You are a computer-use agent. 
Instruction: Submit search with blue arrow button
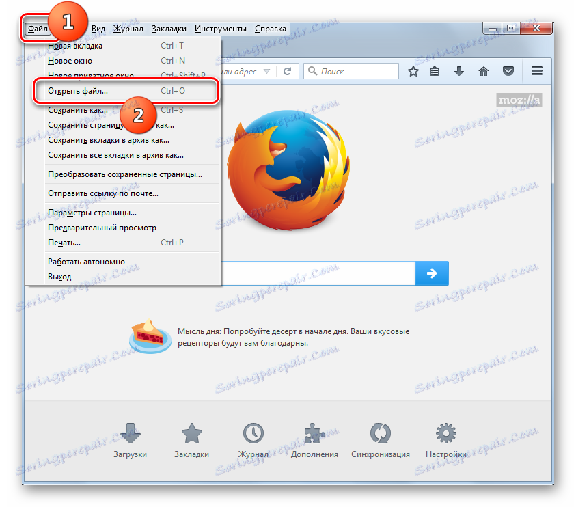tap(432, 273)
